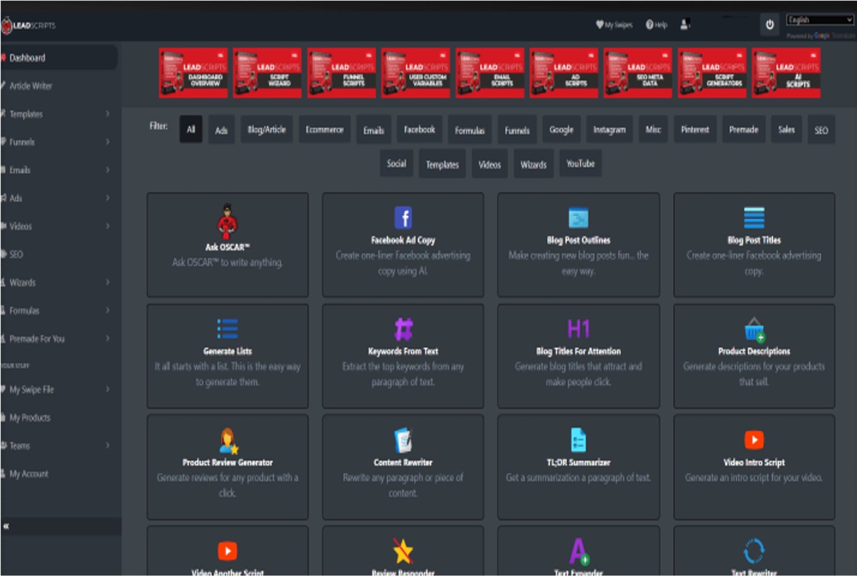The image size is (857, 576).
Task: Open Product Review Generator icon
Action: (x=228, y=441)
